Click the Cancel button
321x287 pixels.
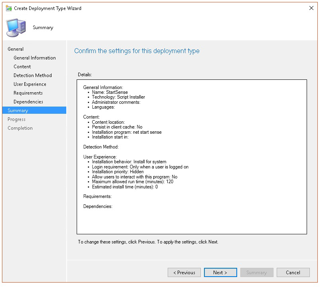[x=293, y=273]
